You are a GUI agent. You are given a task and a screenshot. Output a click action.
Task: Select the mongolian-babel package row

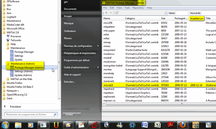159,66
